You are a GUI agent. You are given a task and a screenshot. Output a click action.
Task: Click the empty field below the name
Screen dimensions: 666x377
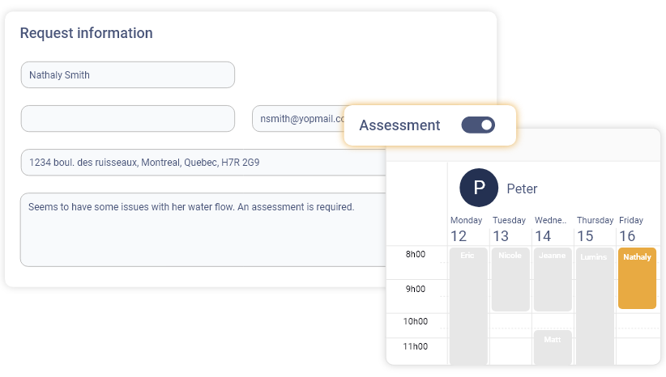(x=128, y=118)
